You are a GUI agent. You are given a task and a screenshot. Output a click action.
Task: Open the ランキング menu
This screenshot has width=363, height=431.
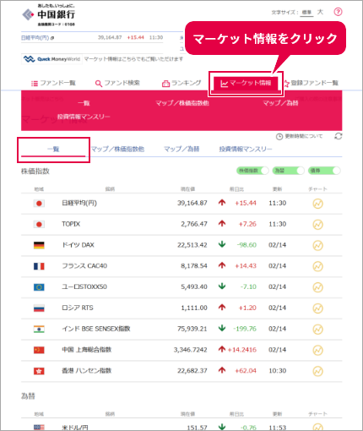point(181,83)
